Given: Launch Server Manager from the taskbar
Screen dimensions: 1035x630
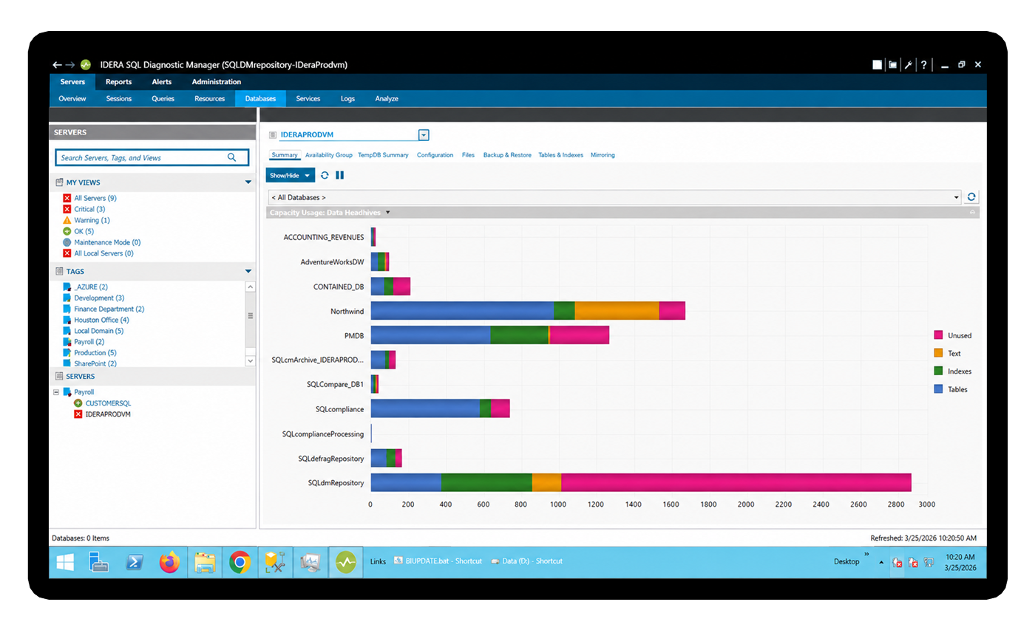Looking at the screenshot, I should (100, 563).
